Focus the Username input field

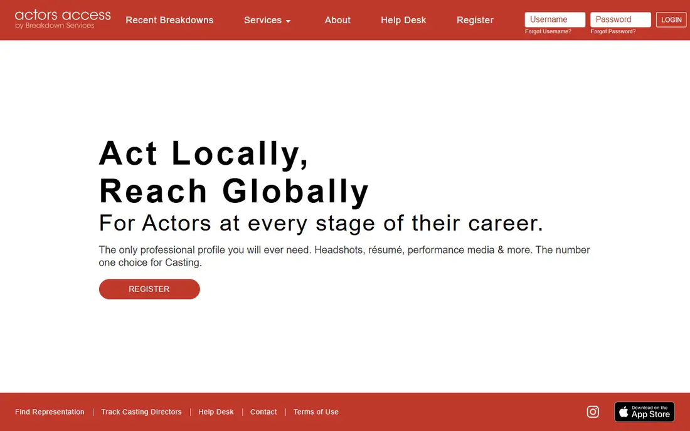555,19
